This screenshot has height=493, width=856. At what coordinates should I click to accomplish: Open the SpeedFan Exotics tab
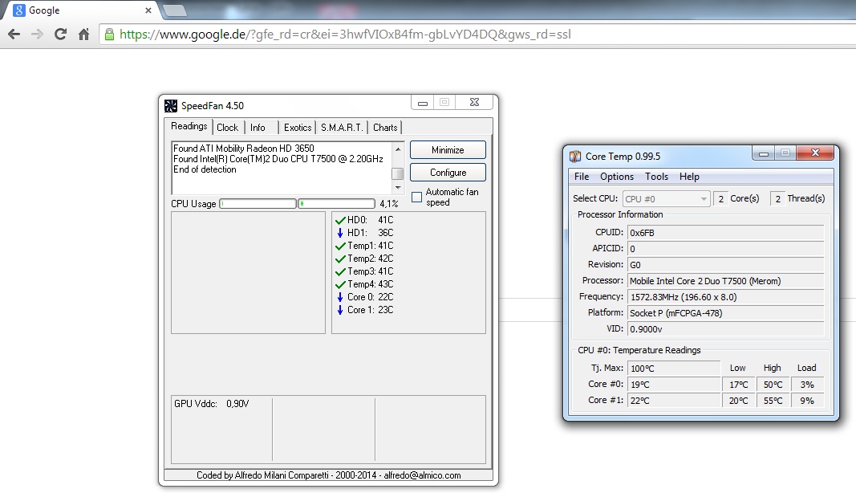[298, 128]
